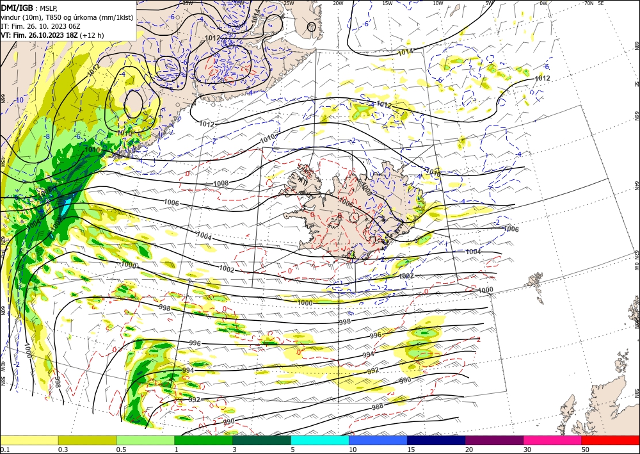Pick the cyan 5–10 legend swatch
The image size is (640, 454).
pyautogui.click(x=320, y=440)
